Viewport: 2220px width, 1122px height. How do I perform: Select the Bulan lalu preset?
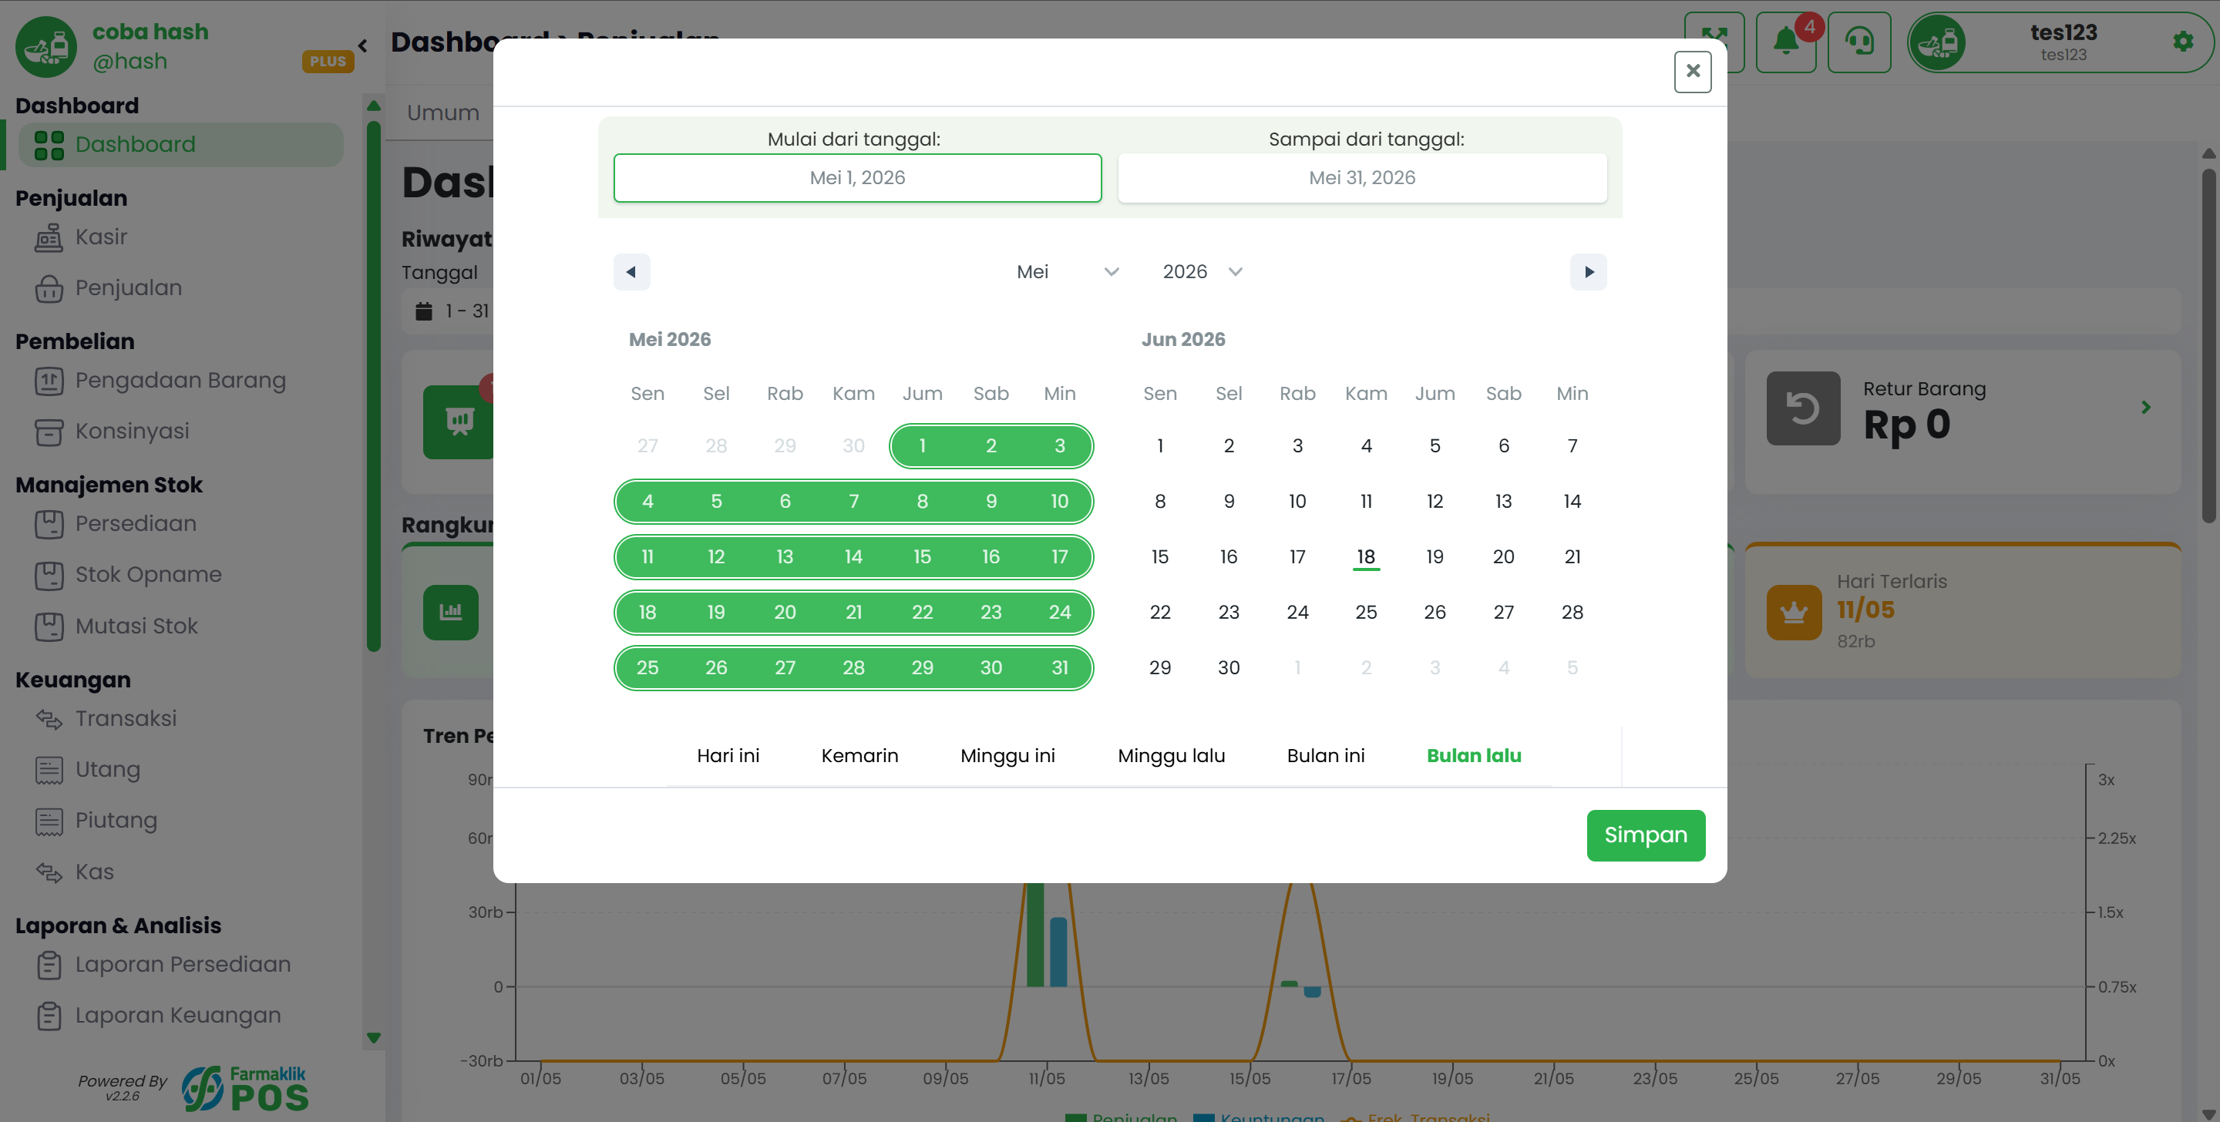pyautogui.click(x=1474, y=756)
